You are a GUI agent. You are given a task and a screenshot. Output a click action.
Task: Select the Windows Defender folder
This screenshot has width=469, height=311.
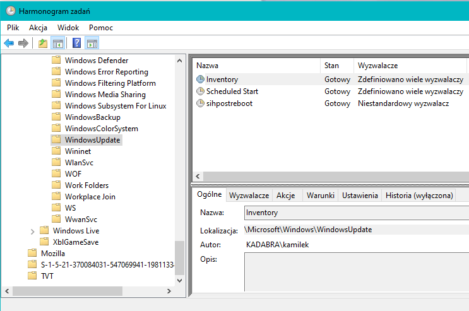click(x=96, y=61)
